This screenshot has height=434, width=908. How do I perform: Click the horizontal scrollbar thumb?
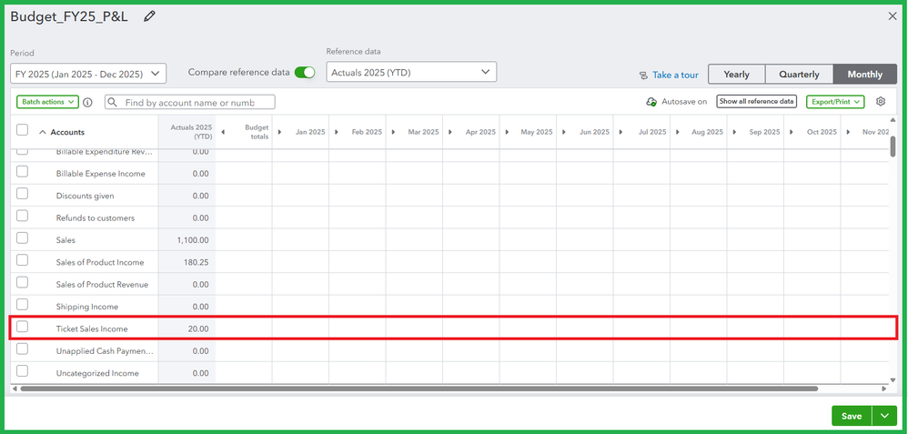point(419,389)
